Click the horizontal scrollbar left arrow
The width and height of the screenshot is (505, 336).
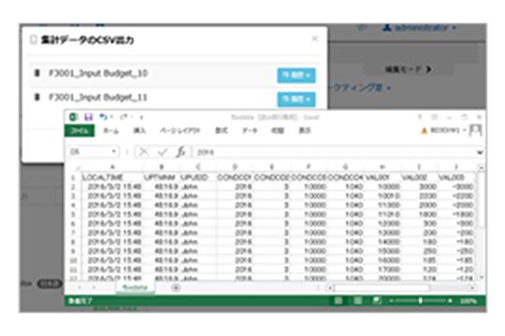(x=329, y=287)
